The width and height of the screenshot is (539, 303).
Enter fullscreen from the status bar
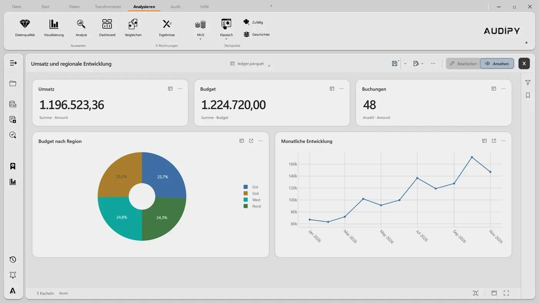click(x=506, y=293)
